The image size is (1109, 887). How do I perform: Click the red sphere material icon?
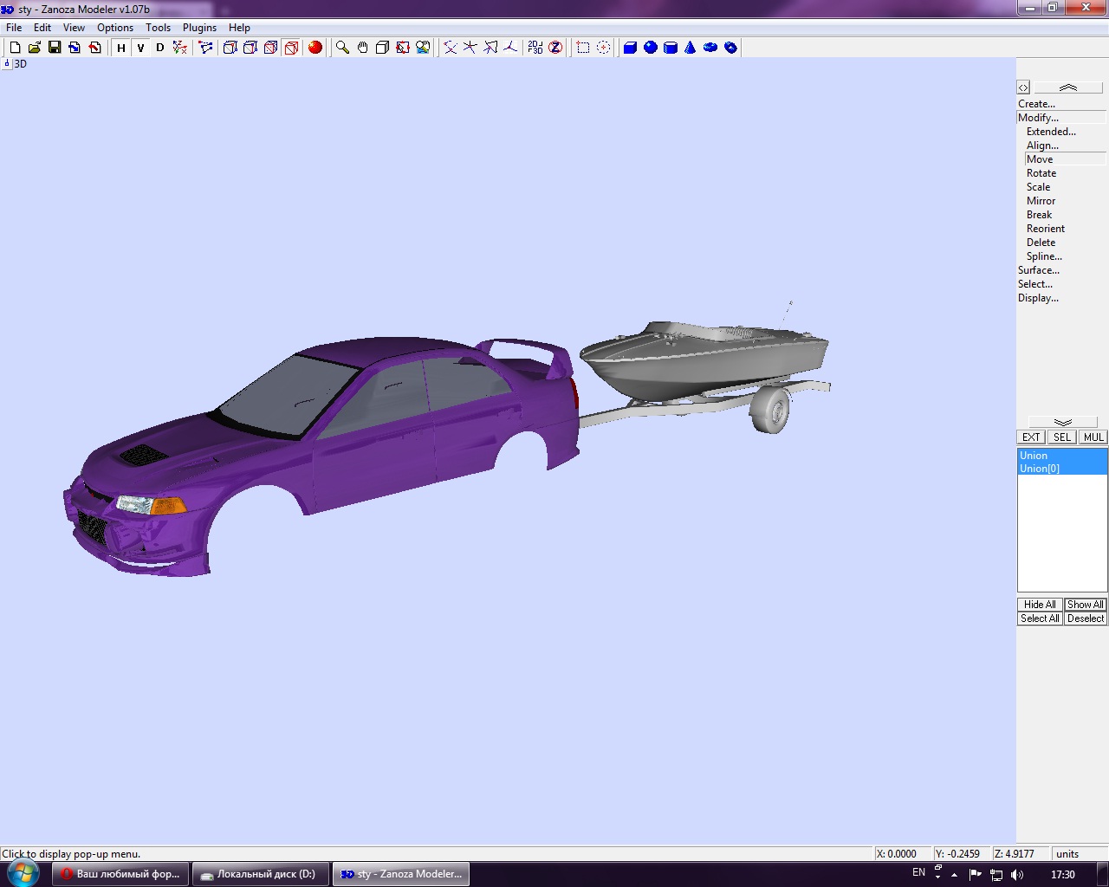pyautogui.click(x=315, y=48)
